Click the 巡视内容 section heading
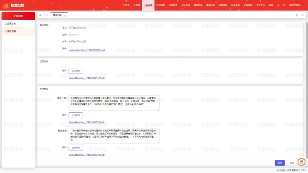308x173 pixels. (44, 62)
